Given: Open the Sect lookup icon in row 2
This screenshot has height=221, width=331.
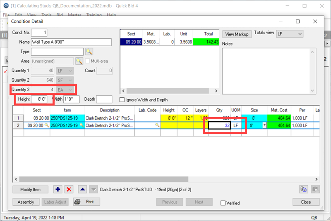Looking at the screenshot, I should tap(47, 125).
